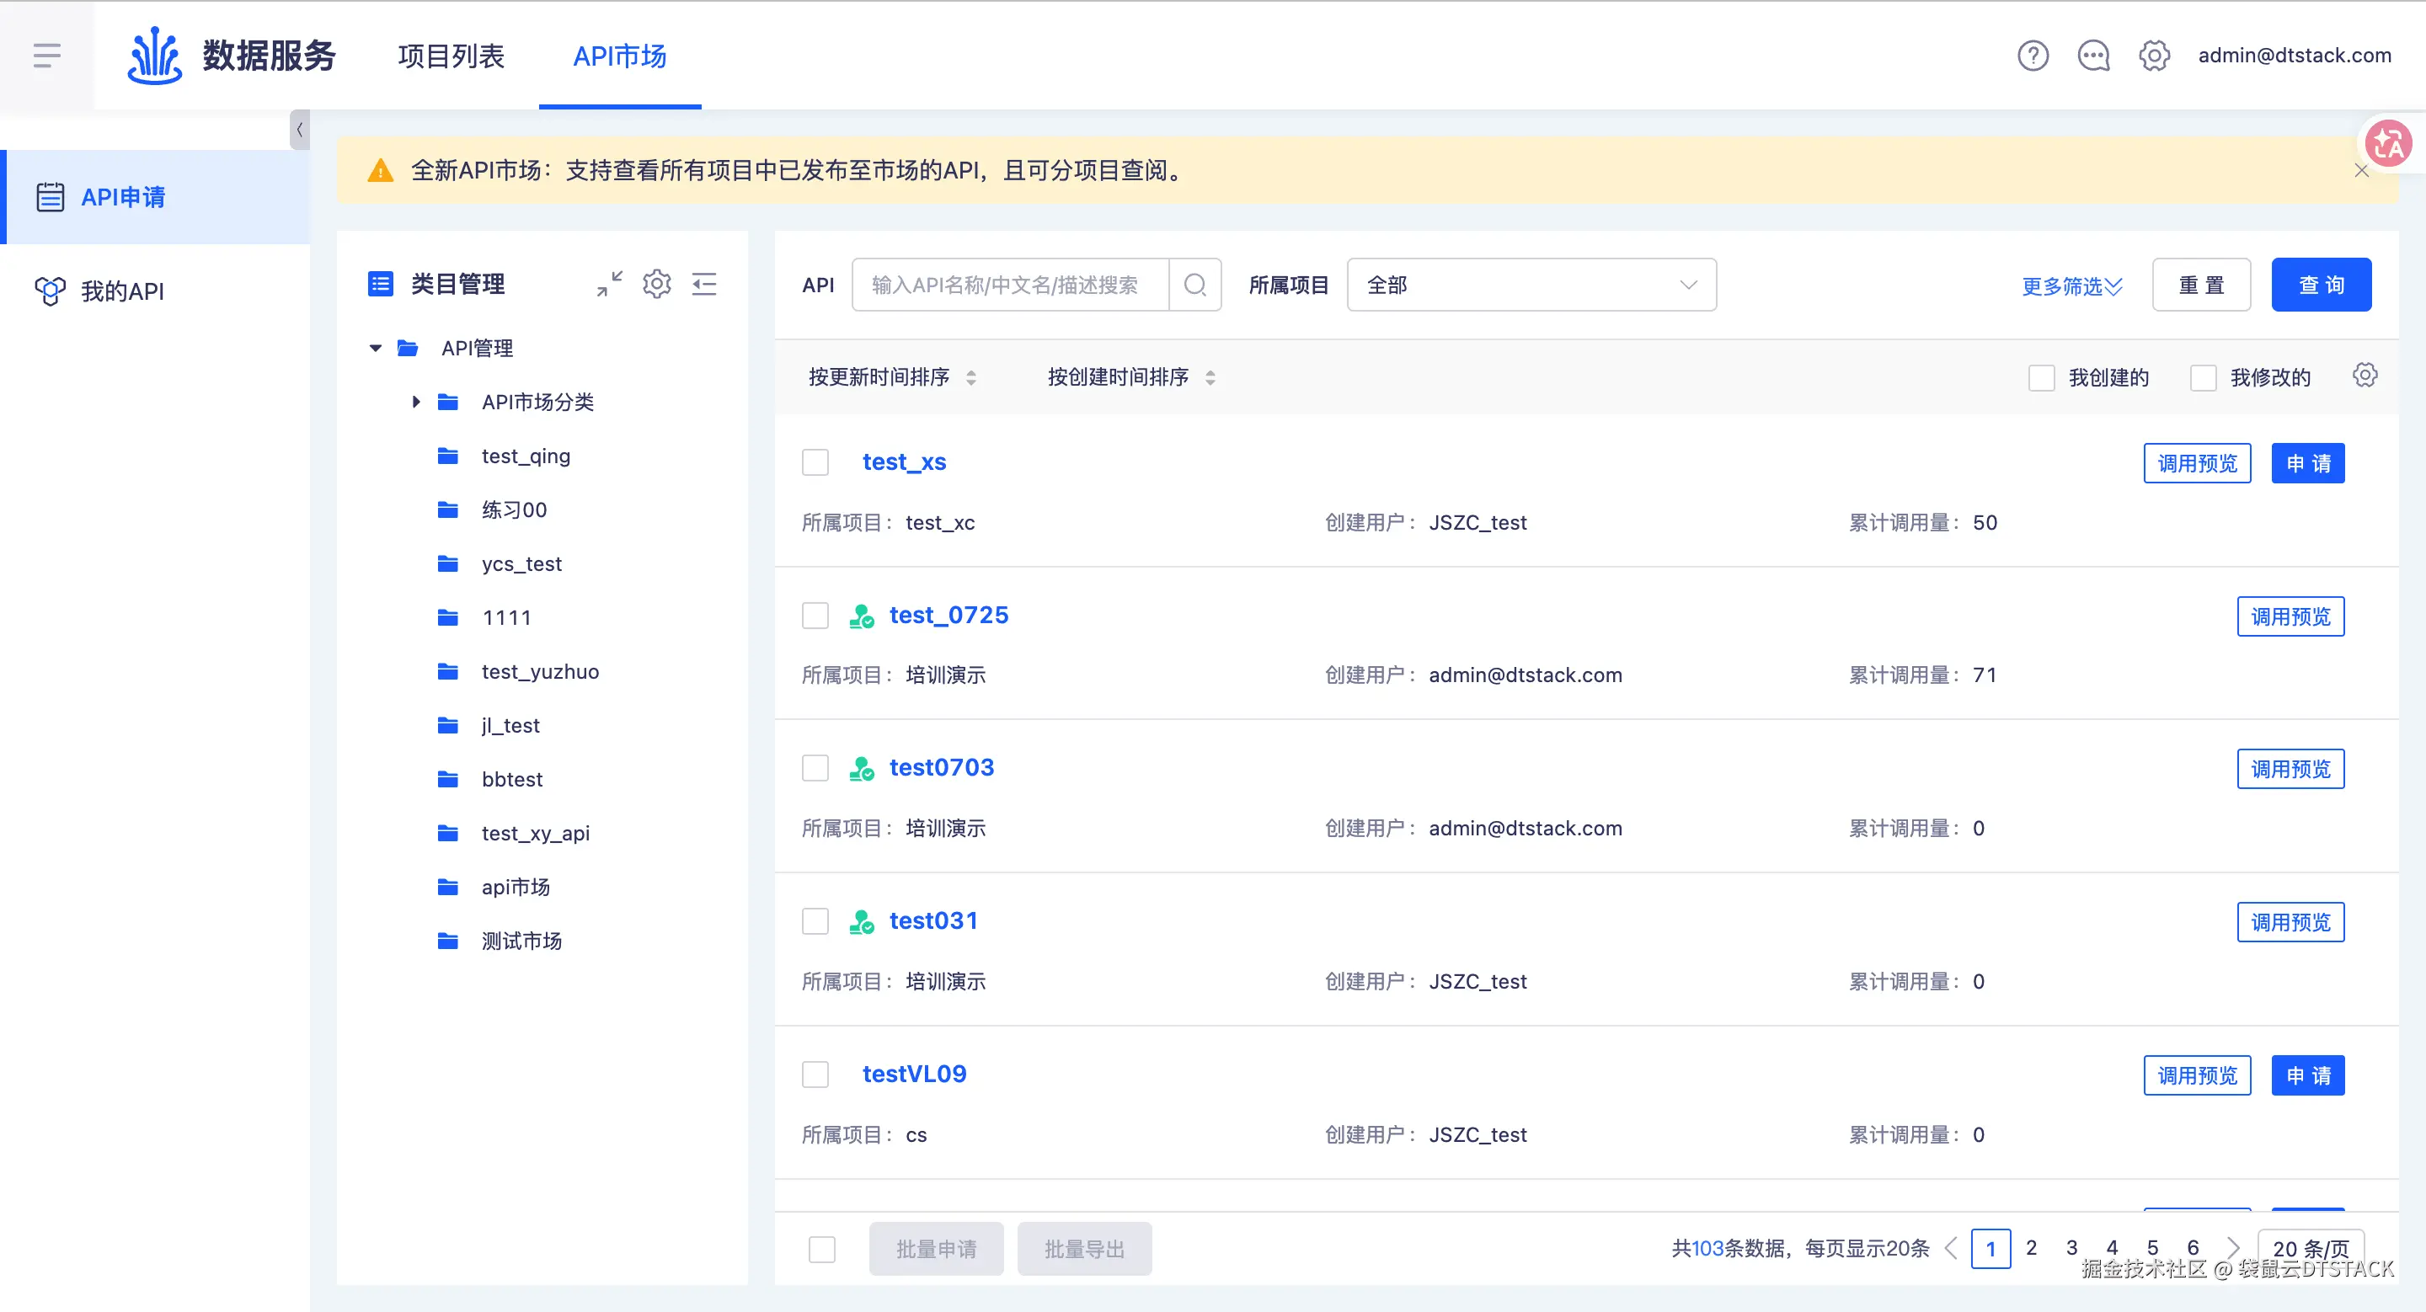This screenshot has height=1312, width=2426.
Task: Switch to the 项目列表 tab
Action: (452, 56)
